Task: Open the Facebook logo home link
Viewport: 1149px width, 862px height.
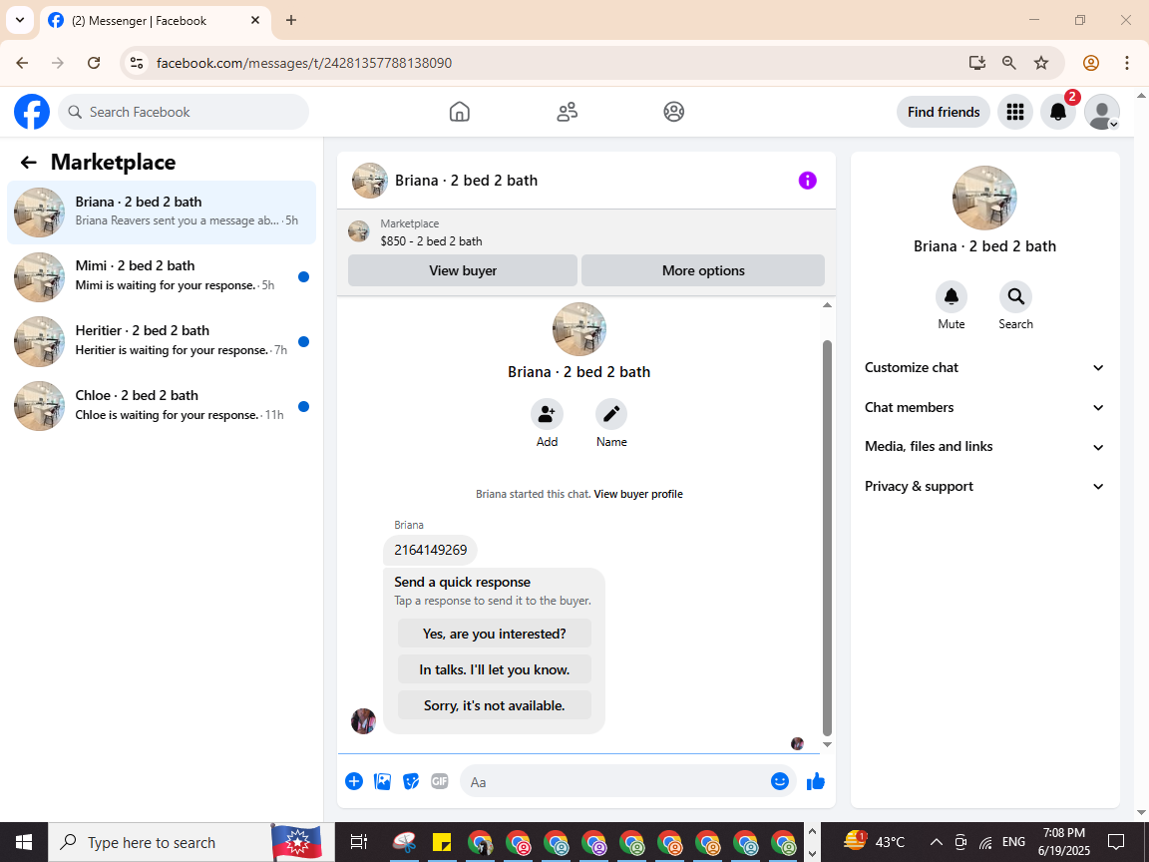Action: pos(32,112)
